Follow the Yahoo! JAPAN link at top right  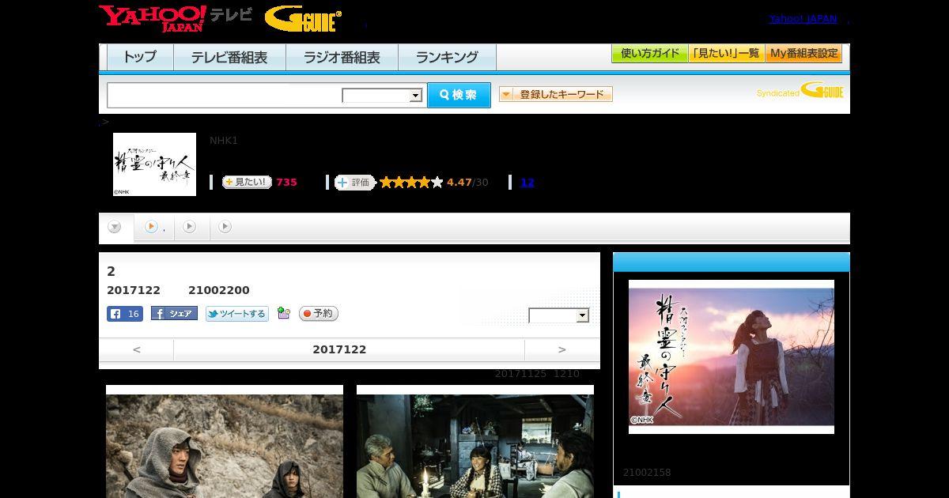pos(803,19)
